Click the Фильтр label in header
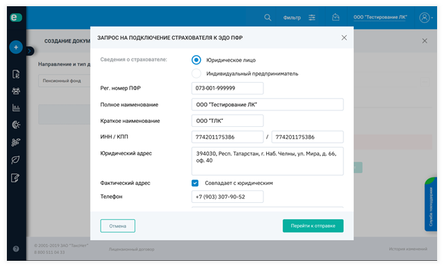 [x=292, y=17]
